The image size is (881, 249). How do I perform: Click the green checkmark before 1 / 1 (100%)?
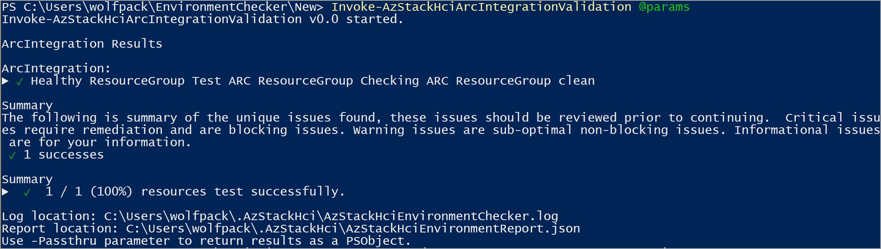[27, 192]
